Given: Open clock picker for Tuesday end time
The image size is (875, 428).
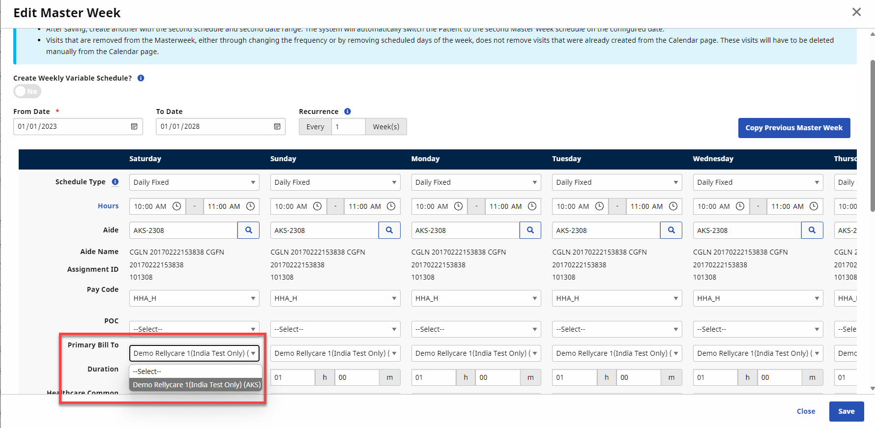Looking at the screenshot, I should (673, 206).
